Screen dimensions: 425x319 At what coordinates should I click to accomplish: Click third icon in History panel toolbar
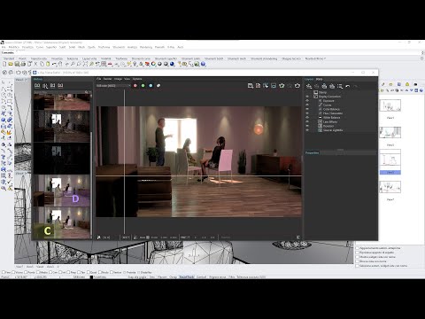click(x=53, y=86)
